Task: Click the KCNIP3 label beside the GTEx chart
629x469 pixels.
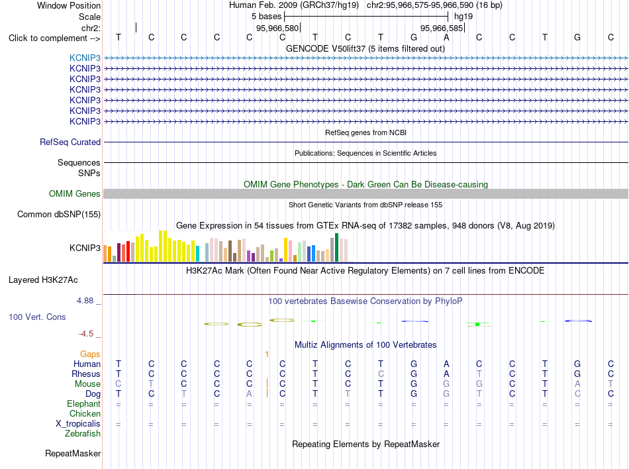Action: click(x=85, y=248)
